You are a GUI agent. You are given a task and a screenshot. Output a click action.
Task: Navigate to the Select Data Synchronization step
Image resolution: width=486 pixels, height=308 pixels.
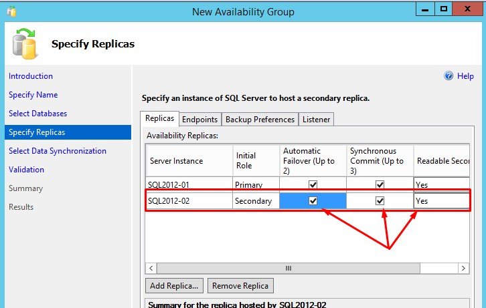click(x=58, y=151)
